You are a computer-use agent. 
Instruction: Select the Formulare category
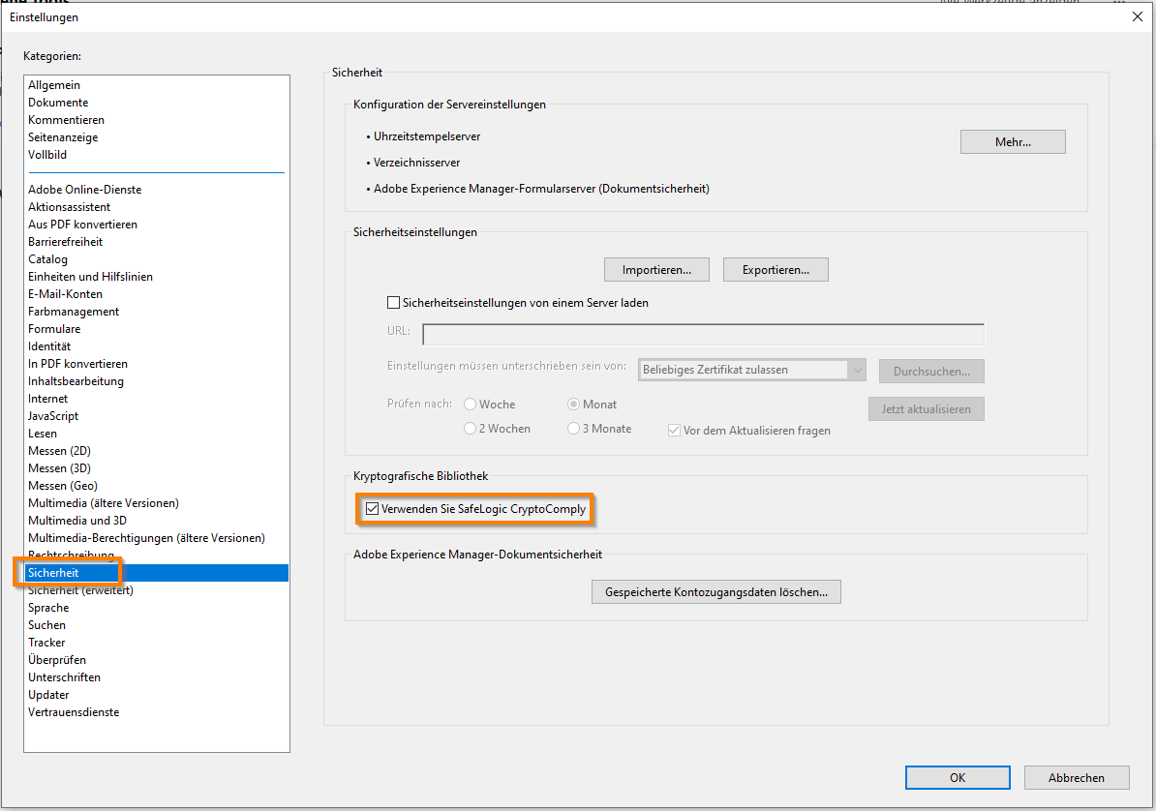click(x=54, y=329)
